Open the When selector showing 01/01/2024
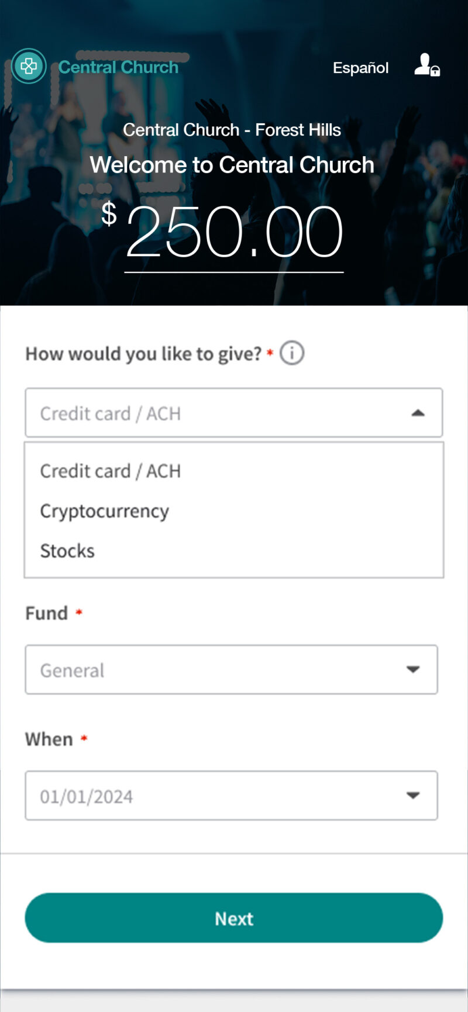The image size is (468, 1012). pyautogui.click(x=231, y=795)
